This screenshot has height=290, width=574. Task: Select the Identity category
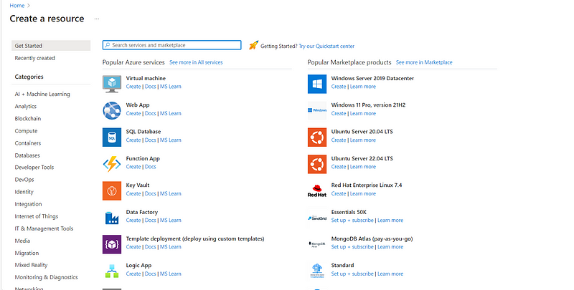24,192
